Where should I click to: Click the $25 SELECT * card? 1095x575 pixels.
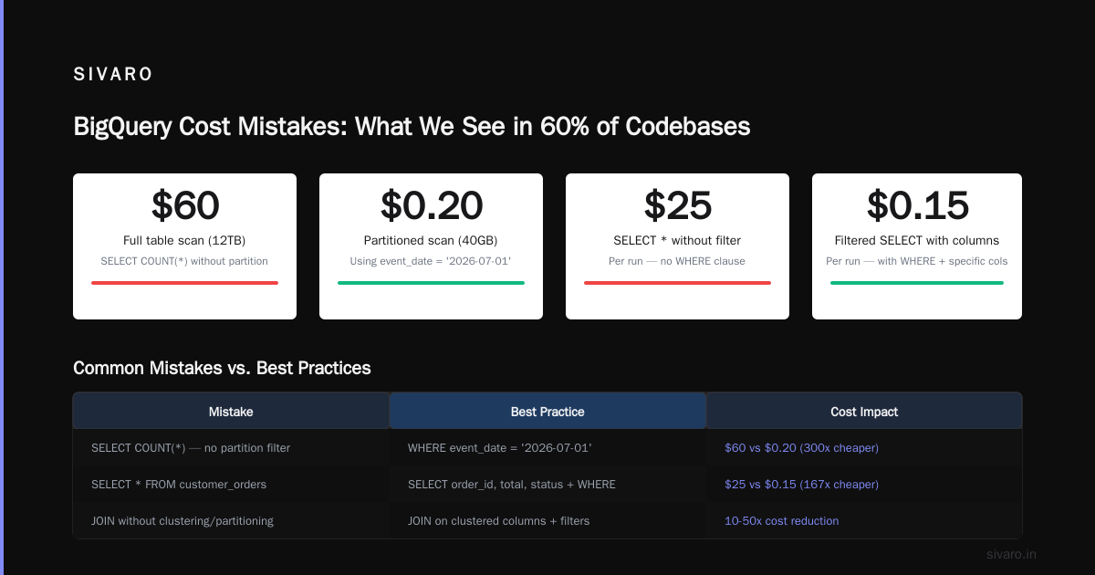[x=677, y=246]
